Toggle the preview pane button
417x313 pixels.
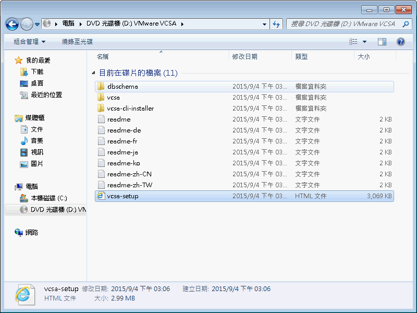(x=382, y=42)
